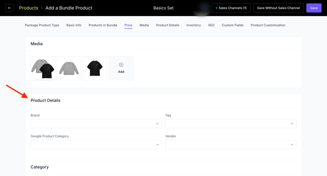Go to the Custom Fields tab
The width and height of the screenshot is (327, 176).
(232, 25)
